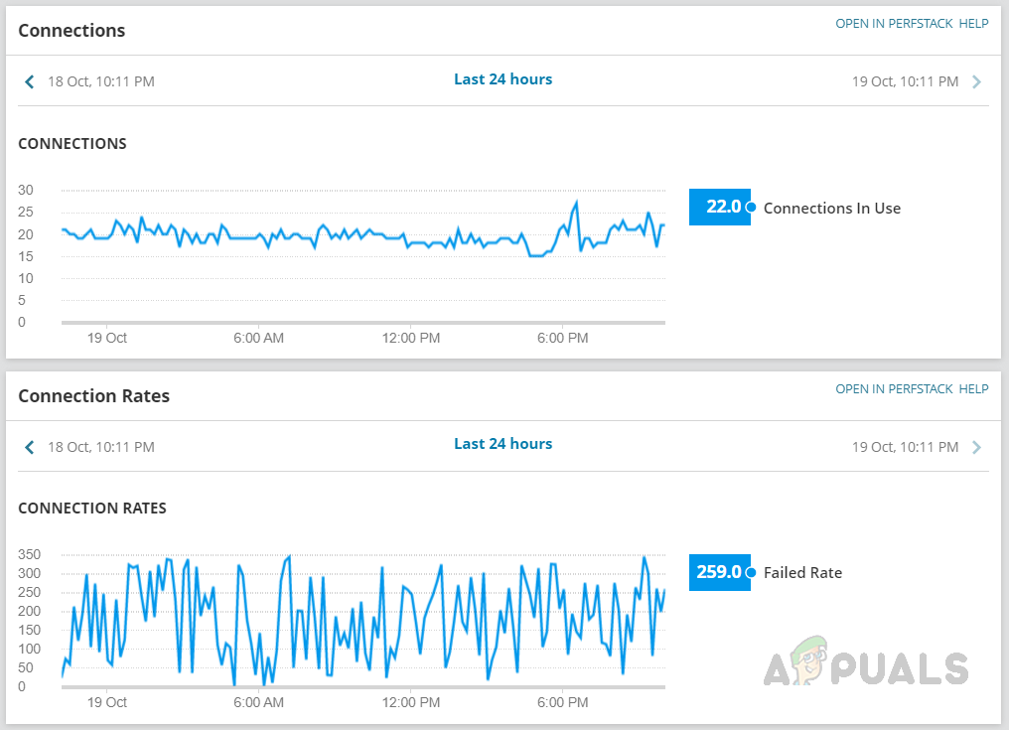Screen dimensions: 1009x730
Task: Open Last 24 hours selector in Connections
Action: [503, 79]
